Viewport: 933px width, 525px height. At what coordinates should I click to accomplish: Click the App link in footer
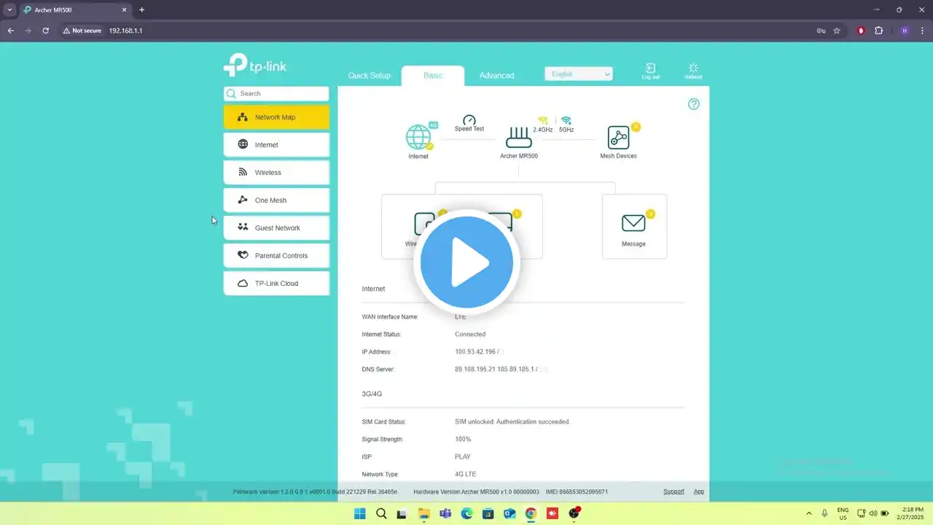coord(698,491)
